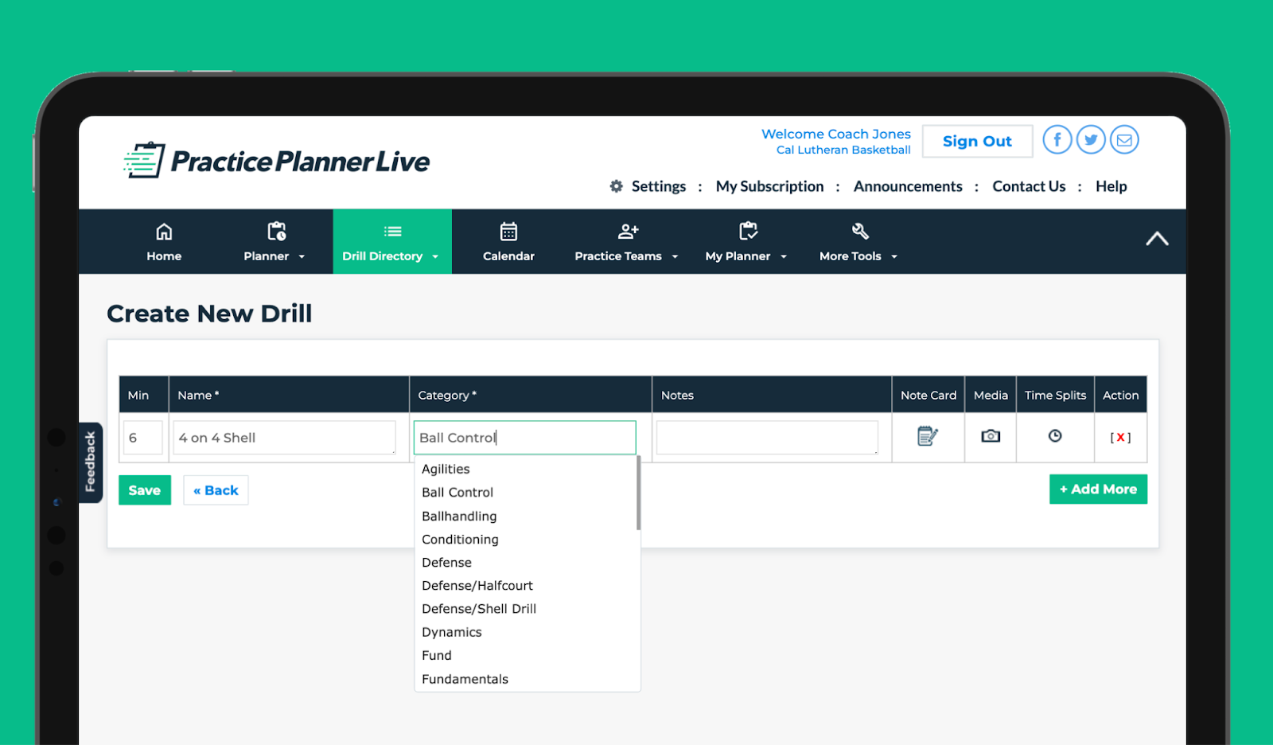Screen dimensions: 1273x745
Task: Click the category list scrollbar
Action: (638, 493)
